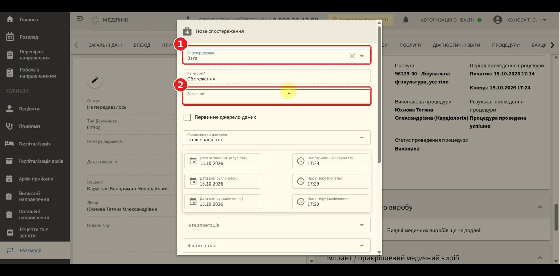Clear the Спостереження field with X icon
This screenshot has width=560, height=276.
pos(352,56)
